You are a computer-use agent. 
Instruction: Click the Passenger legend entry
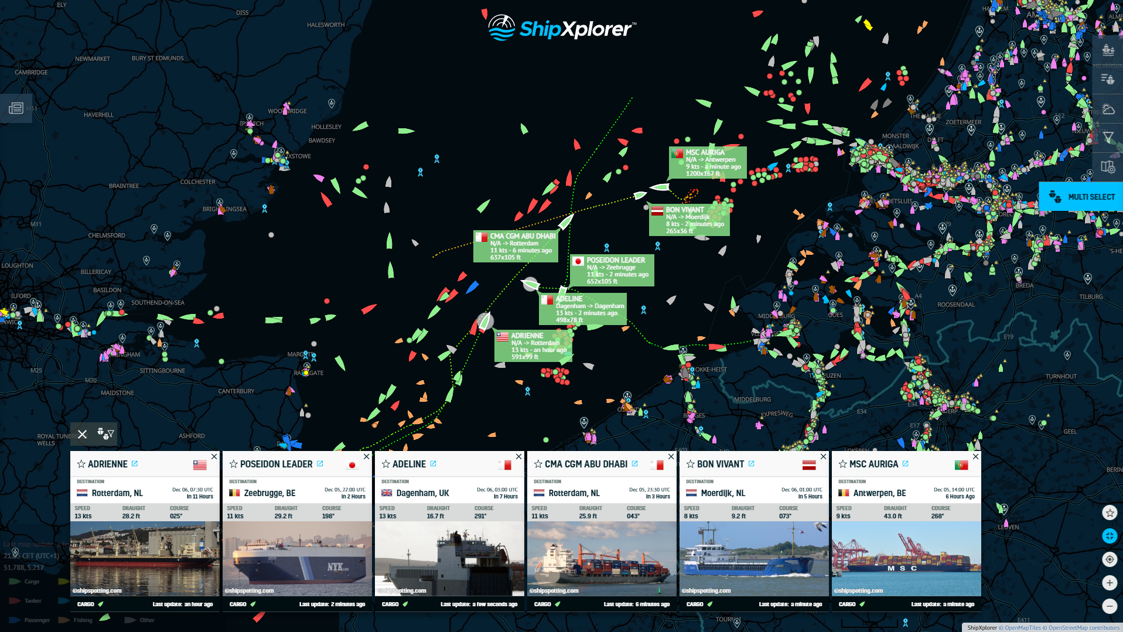click(x=29, y=620)
